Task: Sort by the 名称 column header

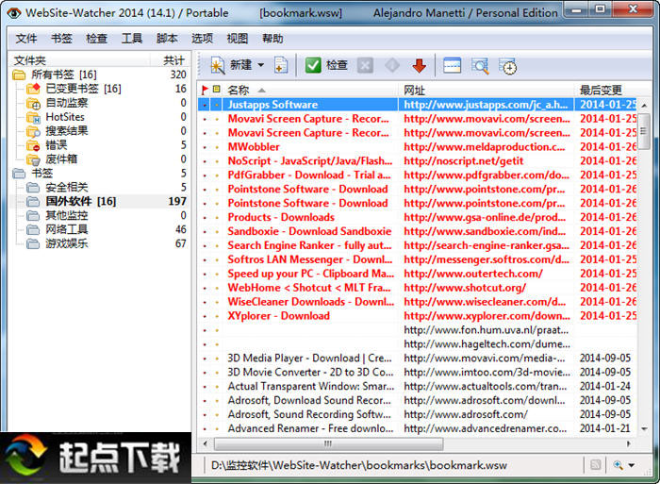Action: pyautogui.click(x=310, y=90)
